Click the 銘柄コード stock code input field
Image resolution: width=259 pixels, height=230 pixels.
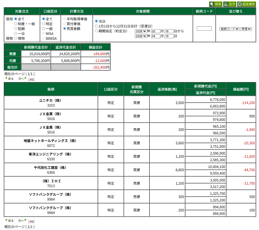pyautogui.click(x=204, y=29)
